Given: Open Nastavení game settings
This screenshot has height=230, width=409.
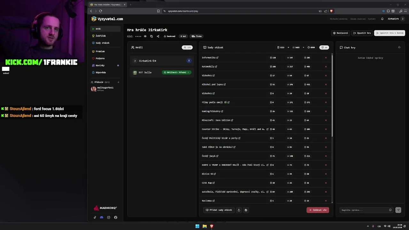Looking at the screenshot, I should click(341, 33).
